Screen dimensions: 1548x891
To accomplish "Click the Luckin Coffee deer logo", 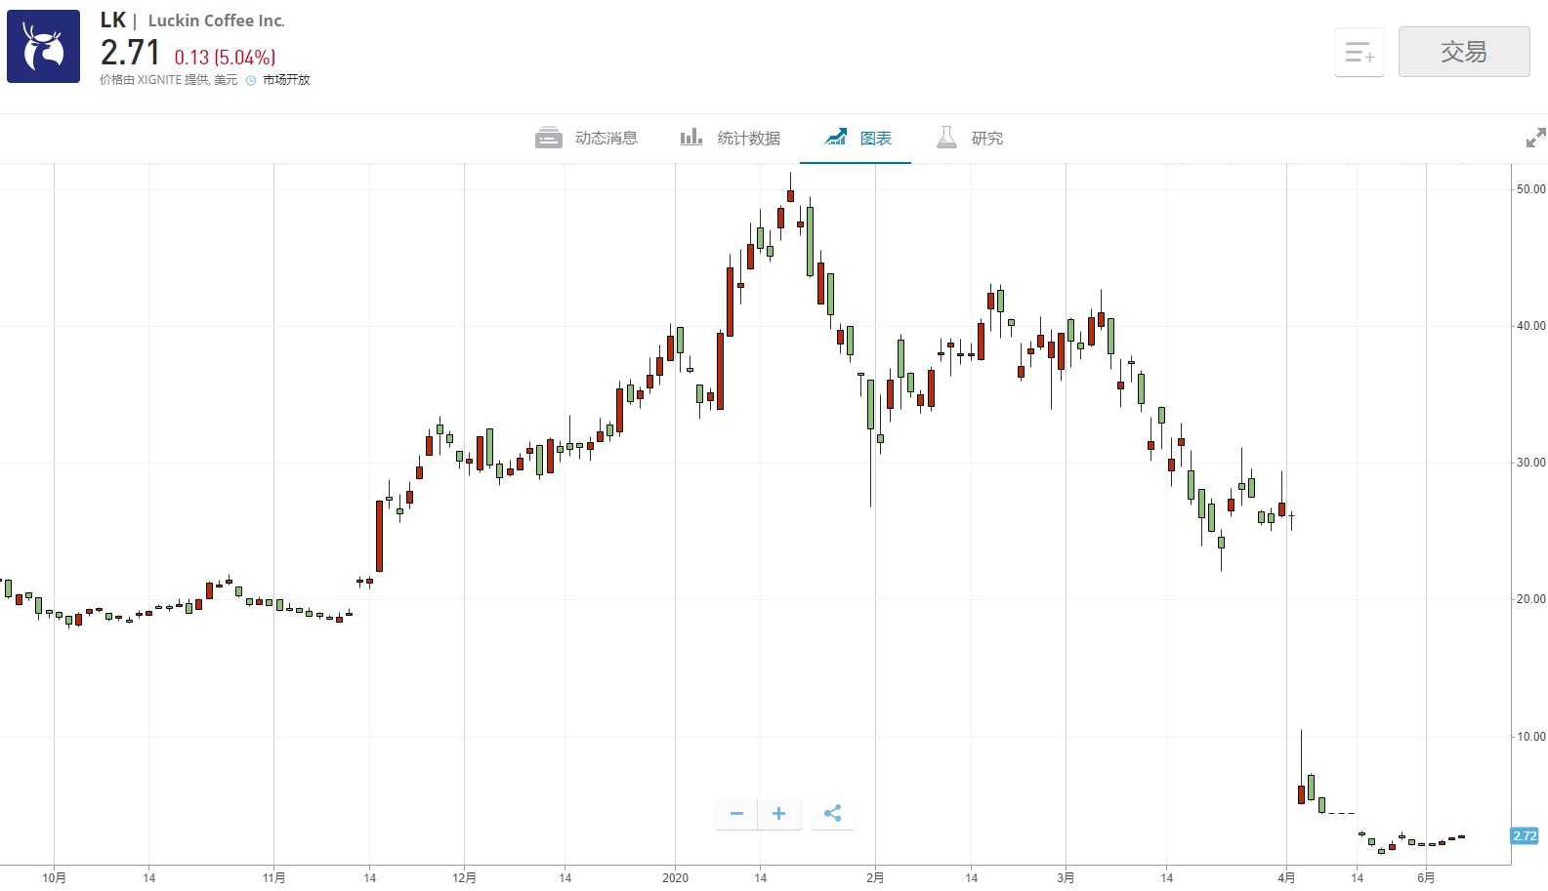I will (x=43, y=47).
